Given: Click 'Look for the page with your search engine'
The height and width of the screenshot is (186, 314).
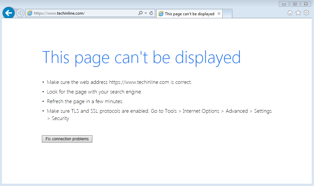Looking at the screenshot, I should click(x=94, y=92).
